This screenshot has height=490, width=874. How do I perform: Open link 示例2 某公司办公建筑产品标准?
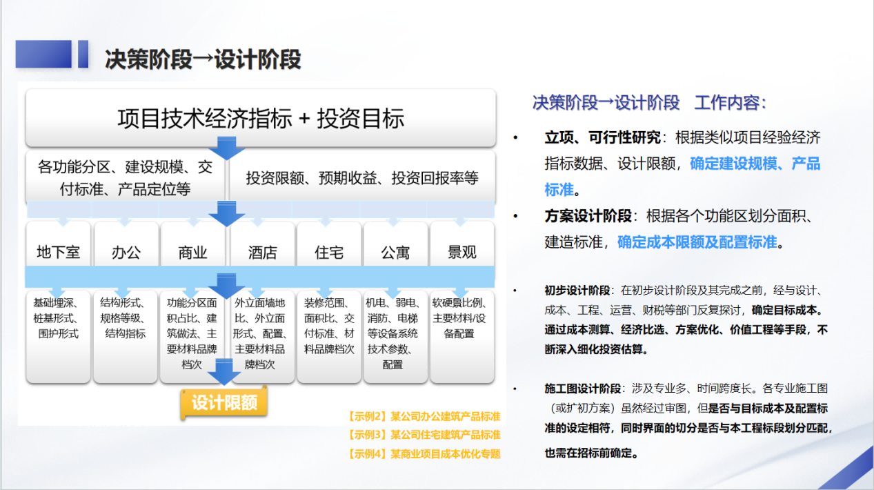(424, 417)
